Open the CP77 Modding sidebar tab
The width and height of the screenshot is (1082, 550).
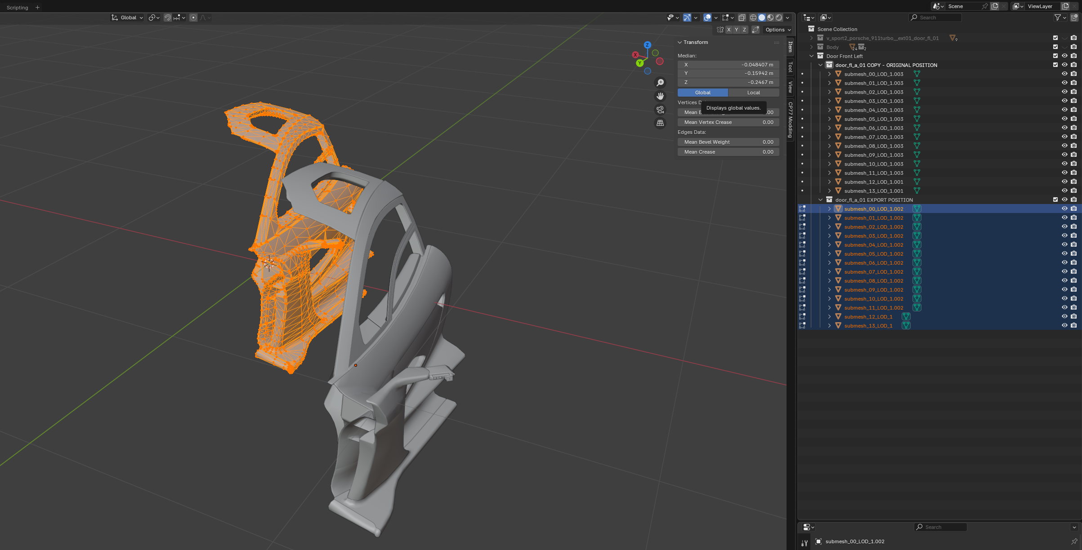click(790, 120)
